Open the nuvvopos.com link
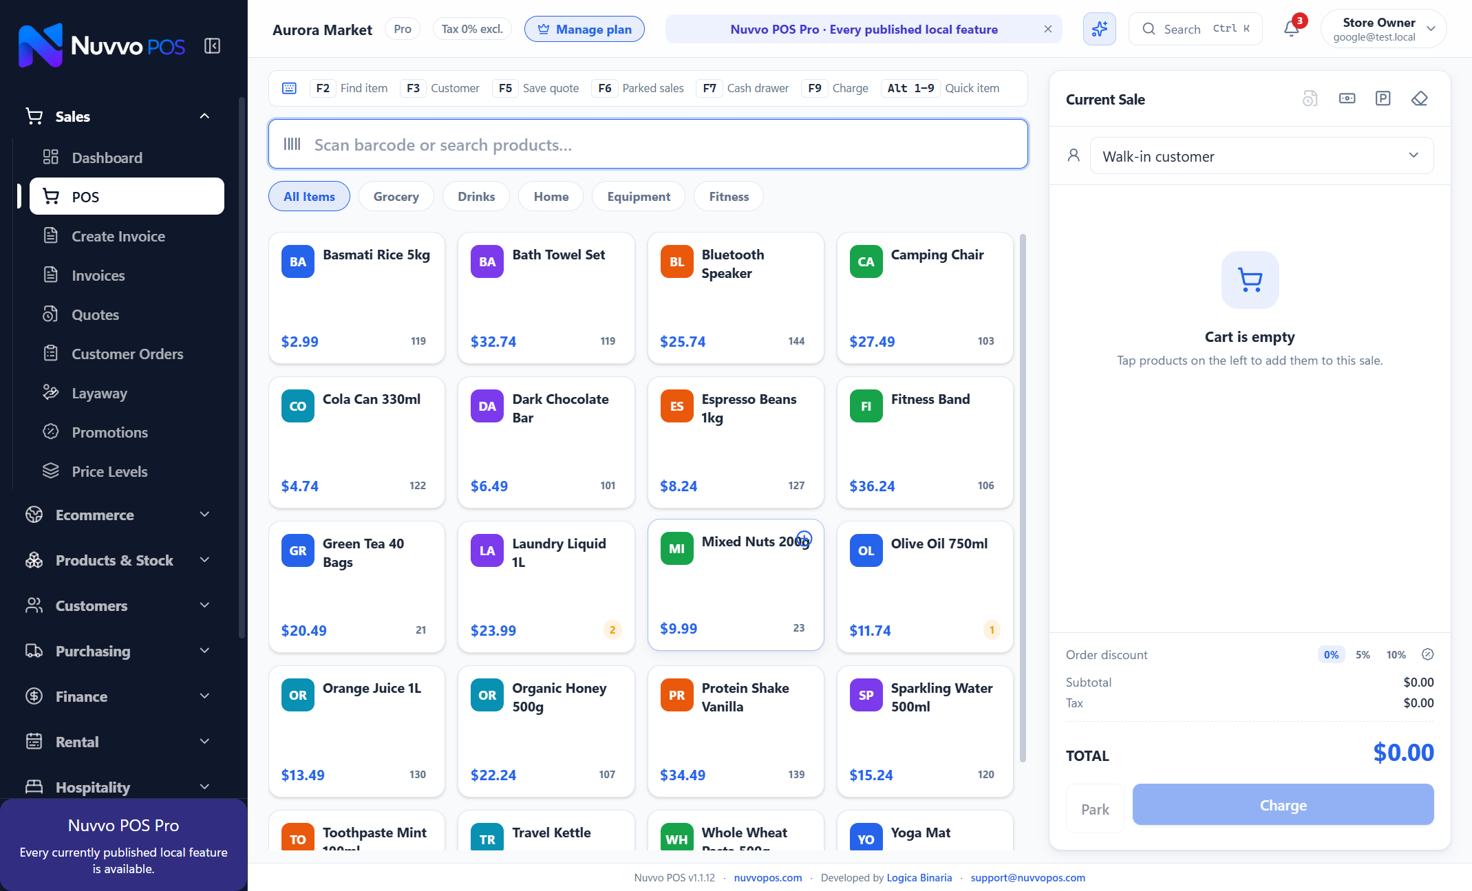Viewport: 1472px width, 891px height. click(x=768, y=877)
